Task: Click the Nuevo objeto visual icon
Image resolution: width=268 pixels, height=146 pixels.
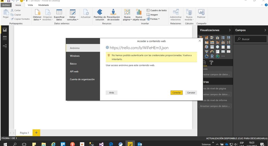Action: pyautogui.click(x=139, y=12)
